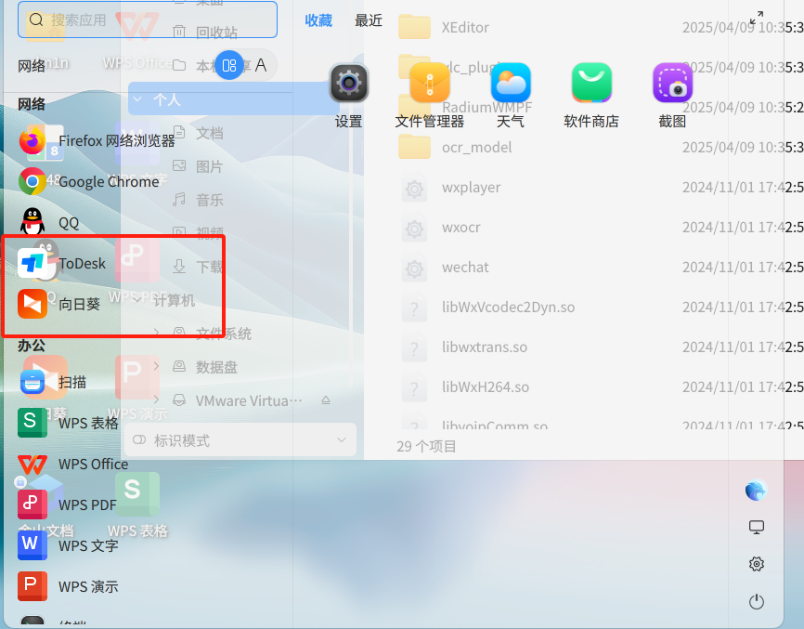The height and width of the screenshot is (629, 804).
Task: Select the 收藏 tab
Action: point(318,20)
